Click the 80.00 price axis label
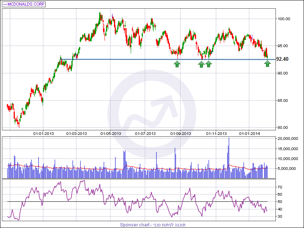This screenshot has width=304, height=228. pyautogui.click(x=282, y=128)
